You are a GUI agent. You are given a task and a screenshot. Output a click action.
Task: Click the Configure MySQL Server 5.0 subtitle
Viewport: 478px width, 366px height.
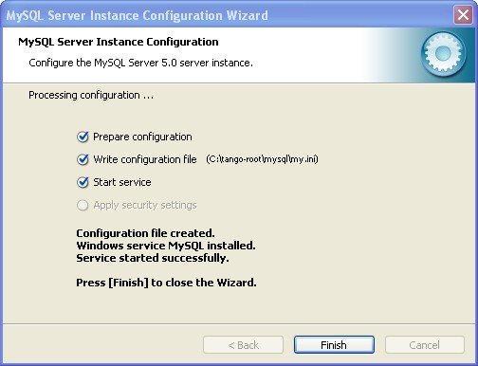(x=140, y=63)
